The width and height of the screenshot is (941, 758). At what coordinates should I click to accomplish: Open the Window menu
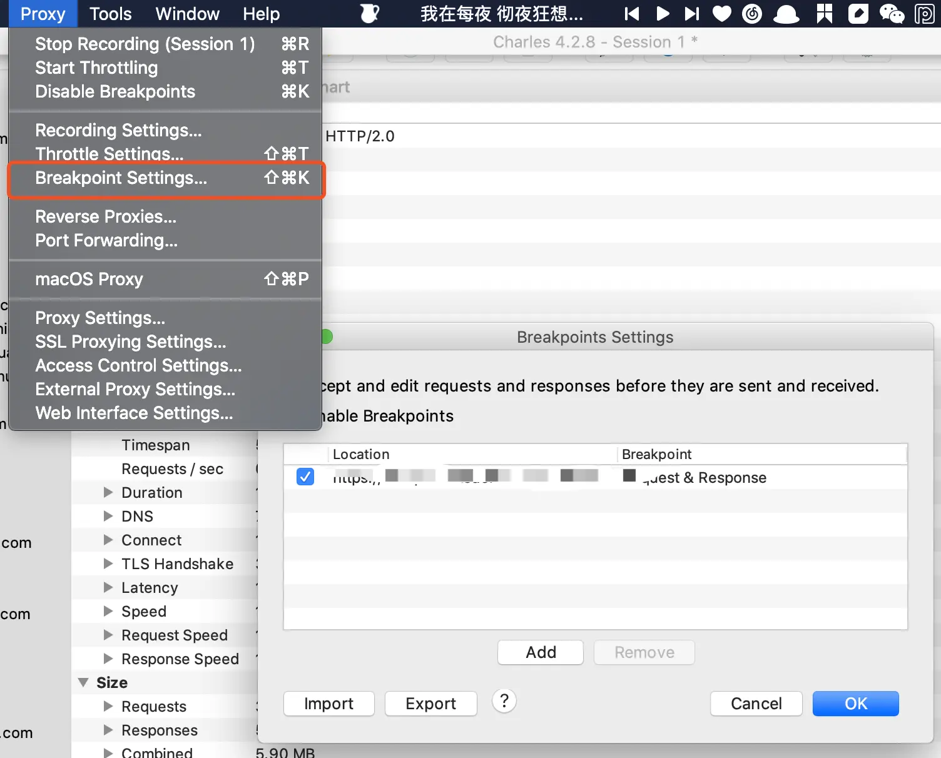188,14
